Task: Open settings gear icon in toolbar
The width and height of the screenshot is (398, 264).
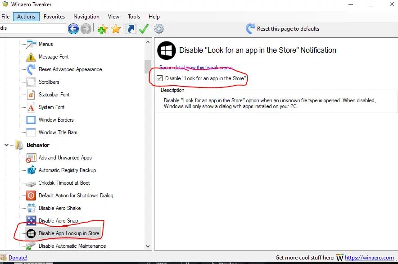Action: [159, 29]
